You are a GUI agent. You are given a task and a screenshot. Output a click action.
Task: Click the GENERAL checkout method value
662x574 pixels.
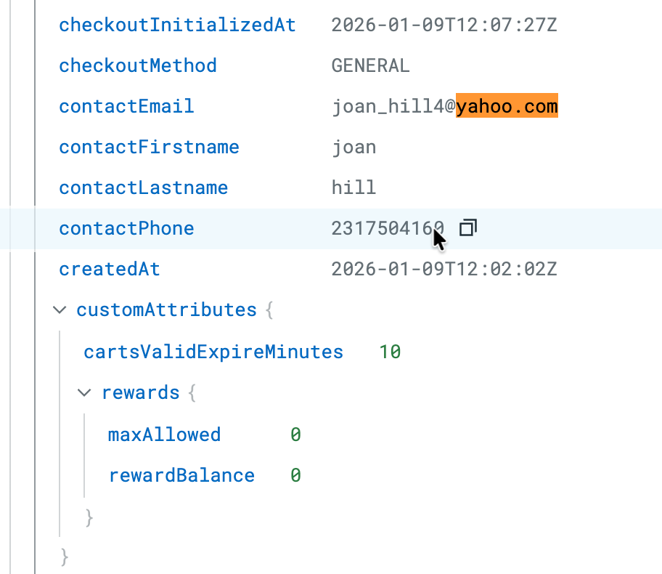[370, 65]
